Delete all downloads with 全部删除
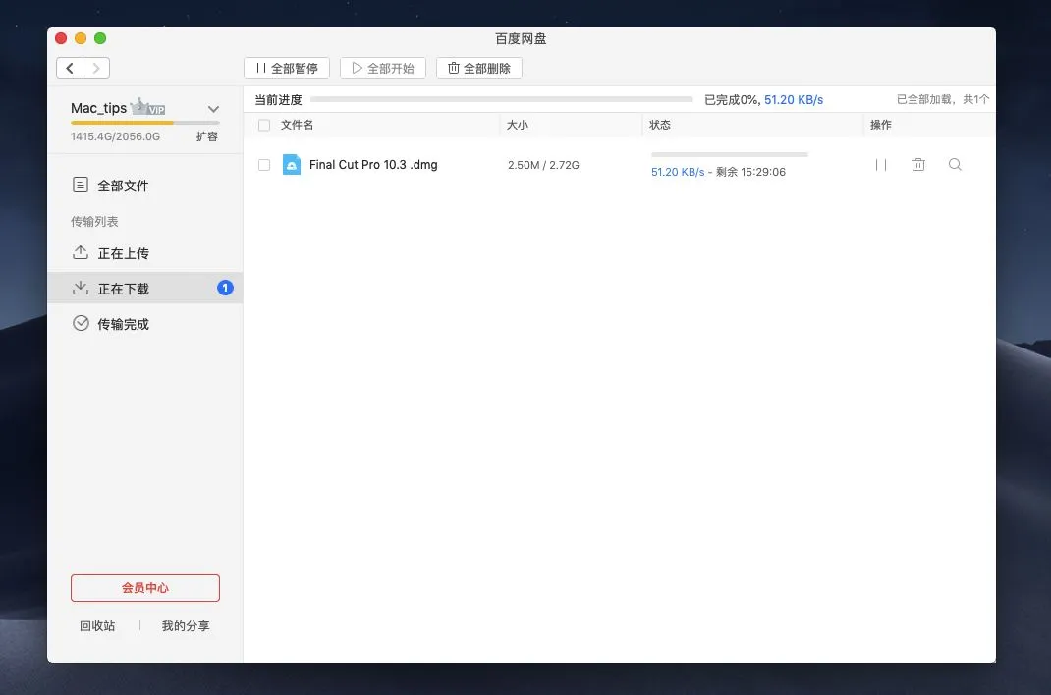This screenshot has height=695, width=1051. [479, 68]
